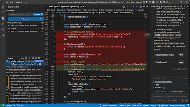Screen dimensions: 190x107
Task: Refresh the Graph with the circular arrow
Action: (39, 58)
